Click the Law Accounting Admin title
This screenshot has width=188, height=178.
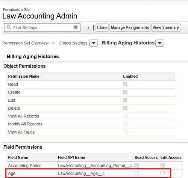tap(40, 16)
